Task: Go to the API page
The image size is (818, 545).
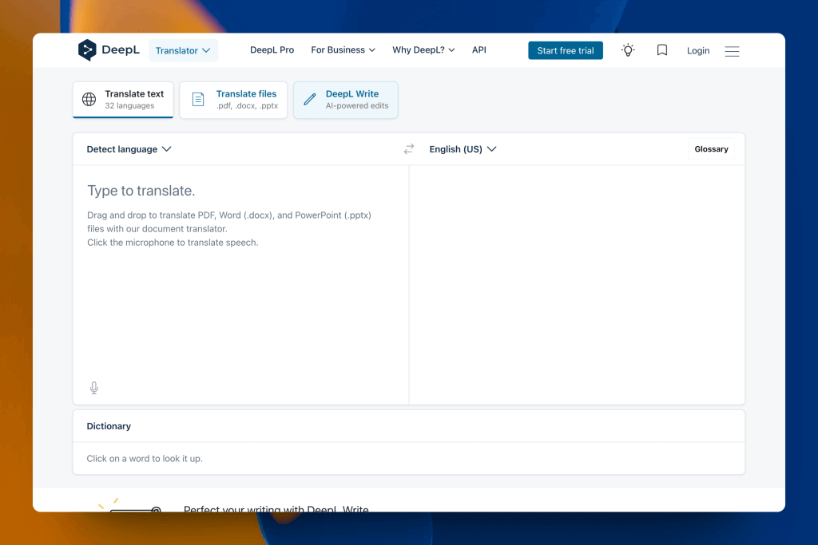Action: (x=479, y=50)
